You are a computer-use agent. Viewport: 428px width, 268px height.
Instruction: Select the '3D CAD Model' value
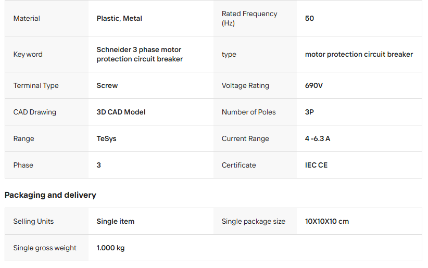coord(121,112)
